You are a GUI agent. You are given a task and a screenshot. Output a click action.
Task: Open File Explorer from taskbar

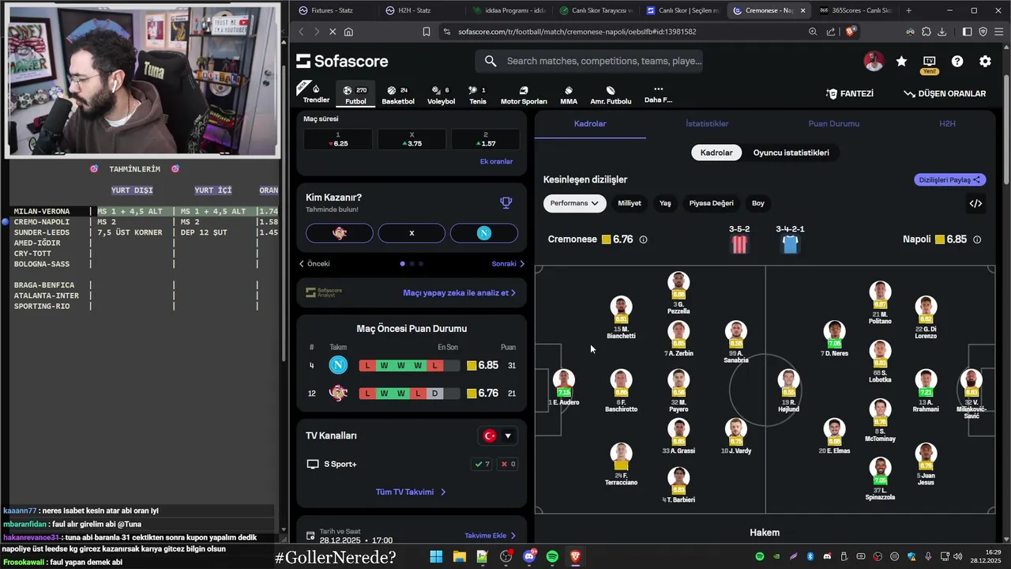pos(459,556)
